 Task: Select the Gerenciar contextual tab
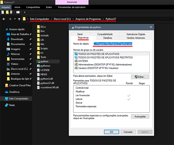pos(72,2)
